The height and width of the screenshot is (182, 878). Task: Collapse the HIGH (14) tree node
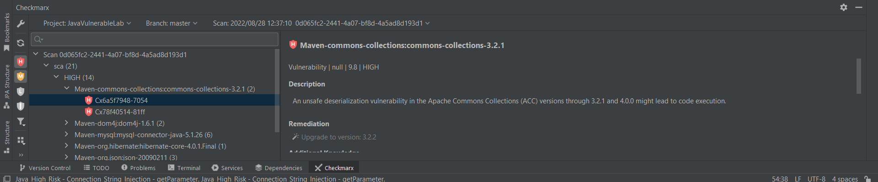tap(56, 77)
